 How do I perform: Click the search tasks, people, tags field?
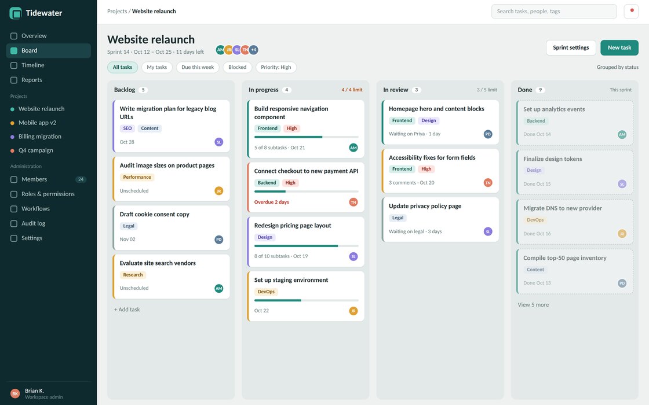[x=554, y=12]
